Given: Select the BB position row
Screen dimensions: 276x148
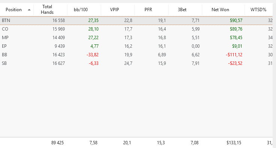Looking at the screenshot, I should [136, 55].
